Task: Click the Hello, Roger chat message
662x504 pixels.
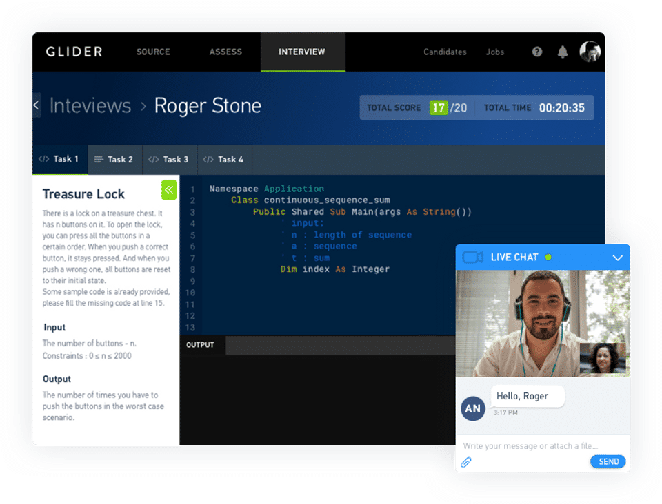Action: (x=528, y=396)
